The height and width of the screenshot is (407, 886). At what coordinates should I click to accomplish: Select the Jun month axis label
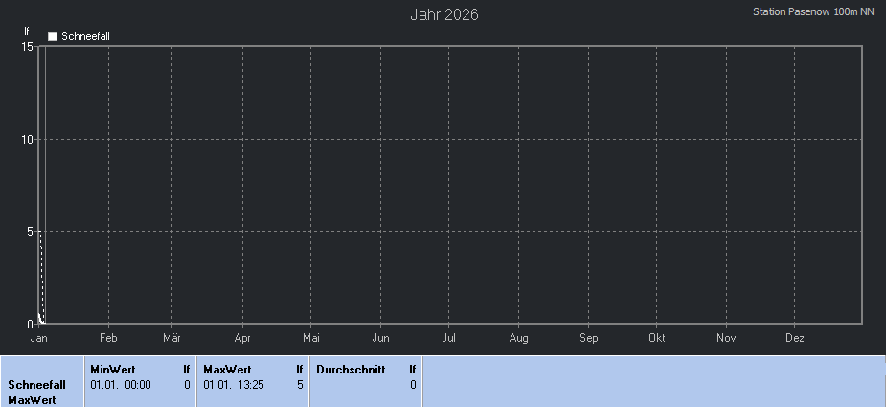pyautogui.click(x=380, y=338)
